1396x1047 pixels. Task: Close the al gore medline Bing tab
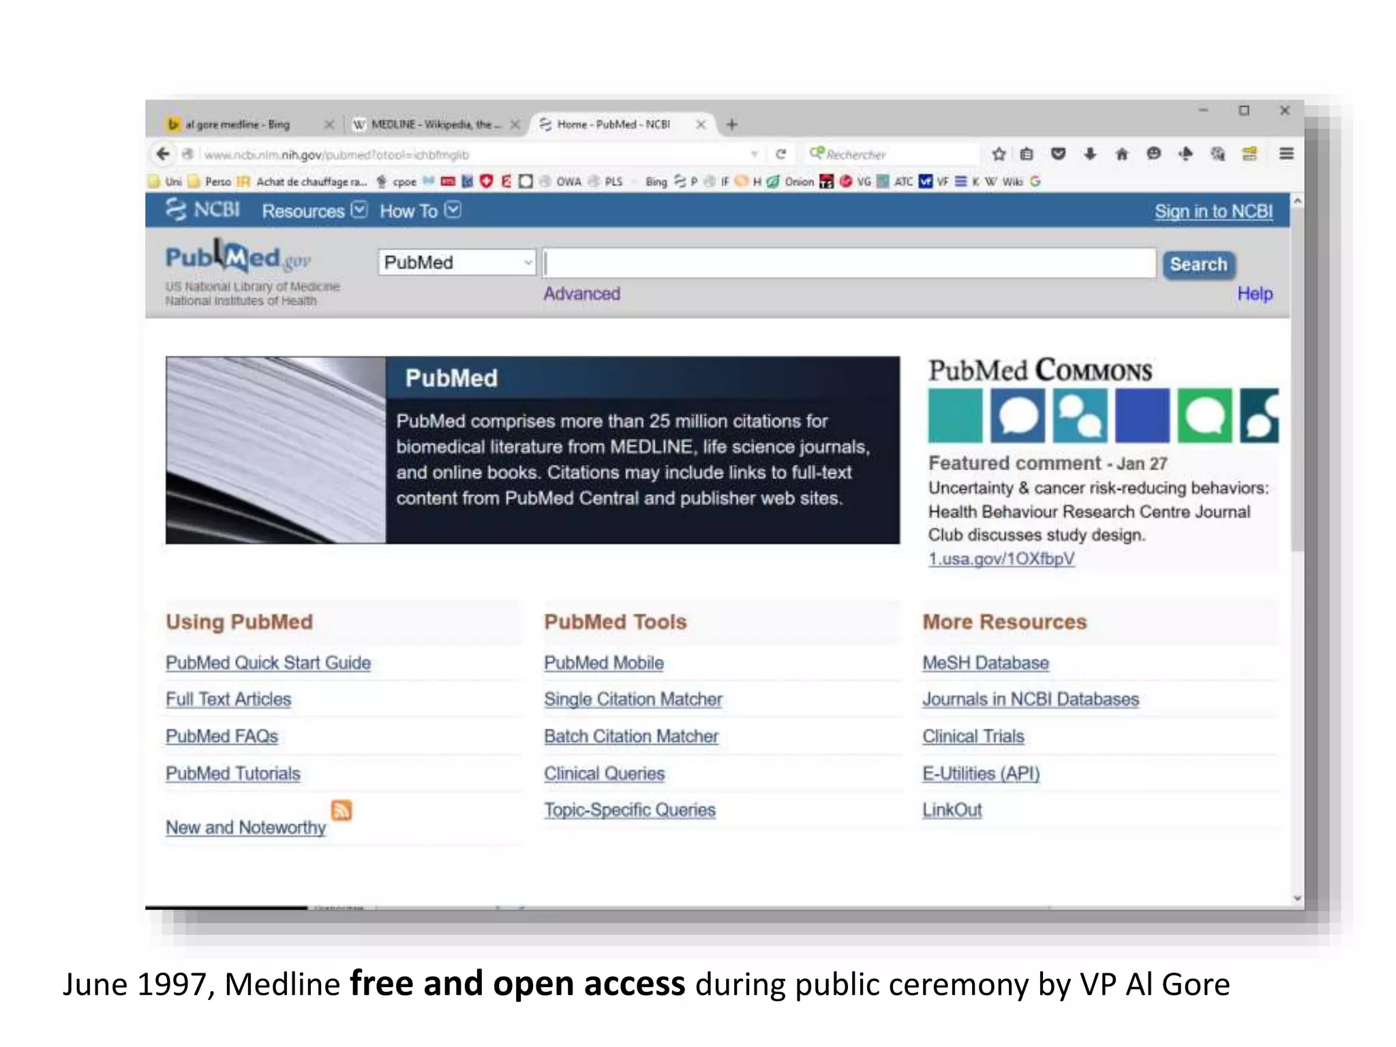[329, 124]
